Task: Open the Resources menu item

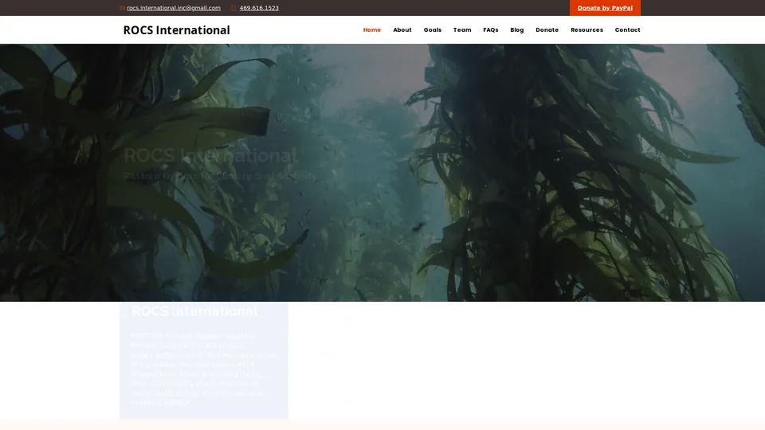Action: 587,29
